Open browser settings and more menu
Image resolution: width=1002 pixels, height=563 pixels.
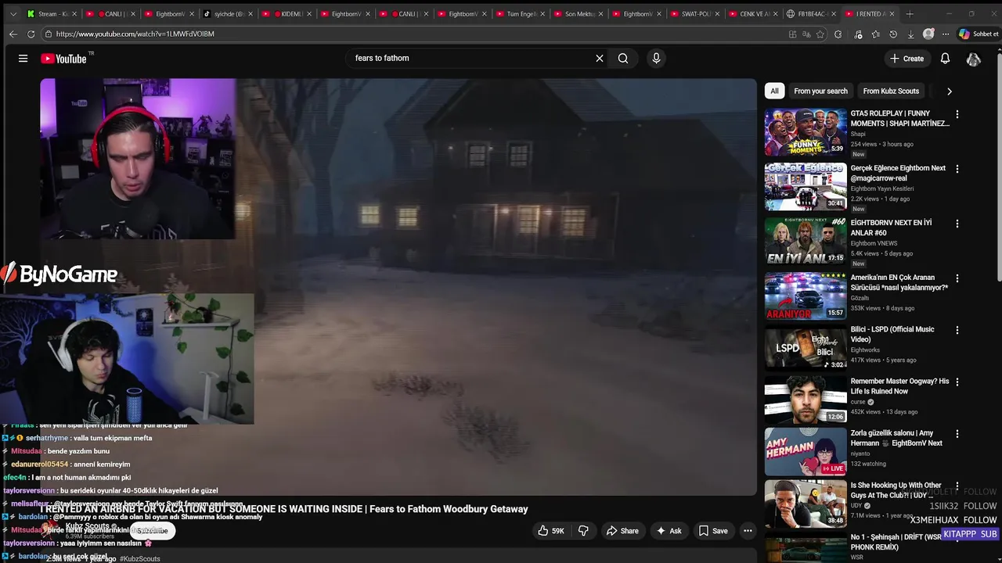click(946, 34)
